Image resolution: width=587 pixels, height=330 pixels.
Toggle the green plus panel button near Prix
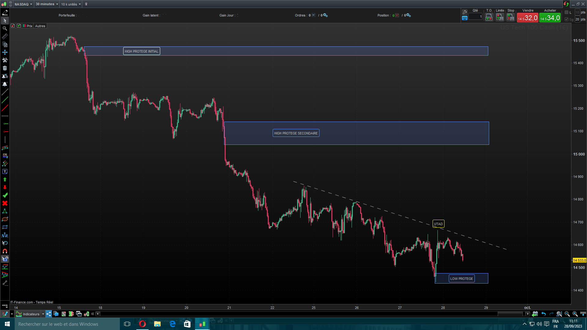coord(19,26)
